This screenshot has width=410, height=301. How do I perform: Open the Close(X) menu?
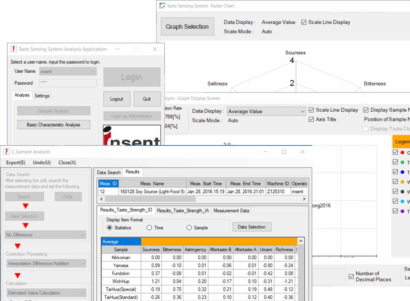[x=67, y=162]
